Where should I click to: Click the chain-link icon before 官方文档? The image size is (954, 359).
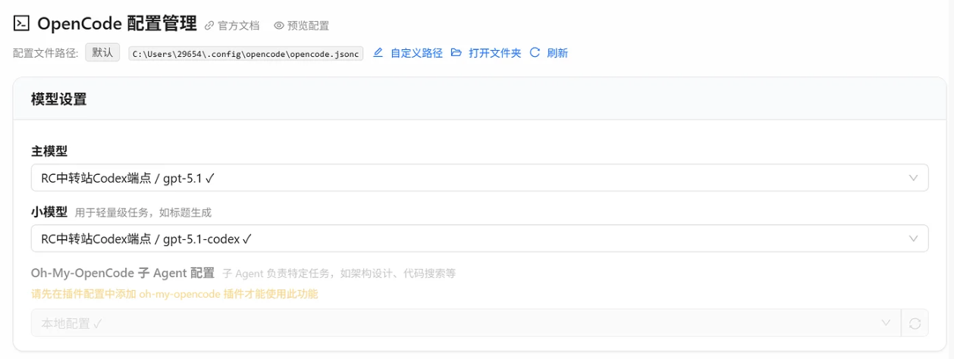[209, 26]
